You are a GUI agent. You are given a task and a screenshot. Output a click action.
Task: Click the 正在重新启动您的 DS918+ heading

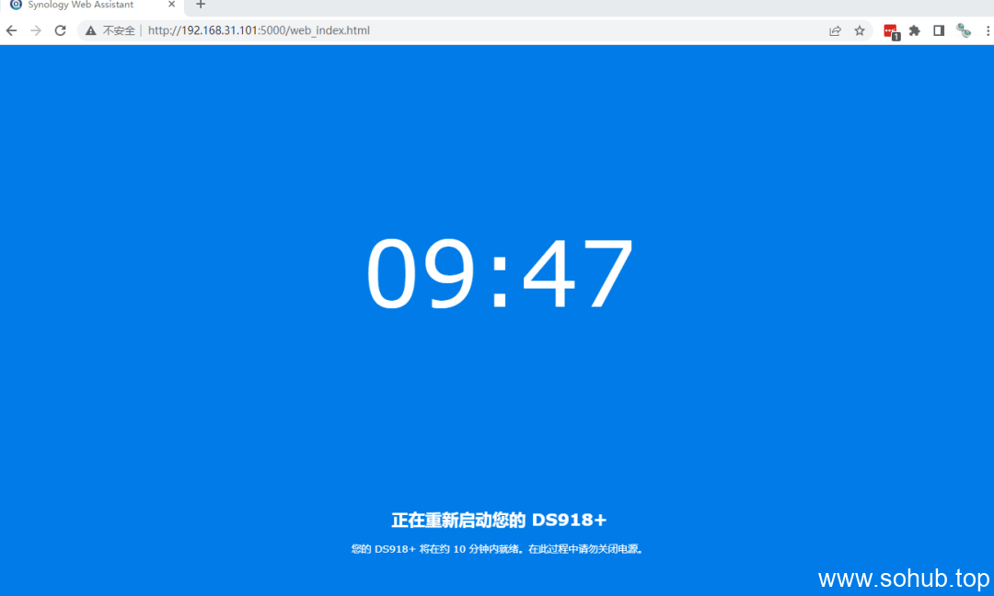pyautogui.click(x=497, y=520)
